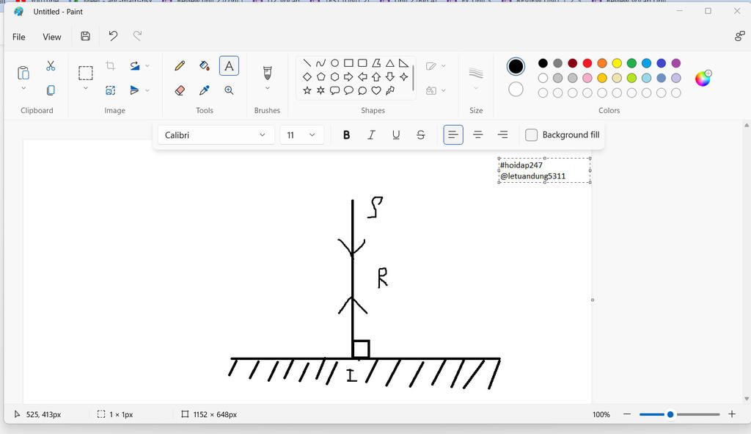Expand the Paste options arrow
Screen dimensions: 751x434
pyautogui.click(x=23, y=89)
